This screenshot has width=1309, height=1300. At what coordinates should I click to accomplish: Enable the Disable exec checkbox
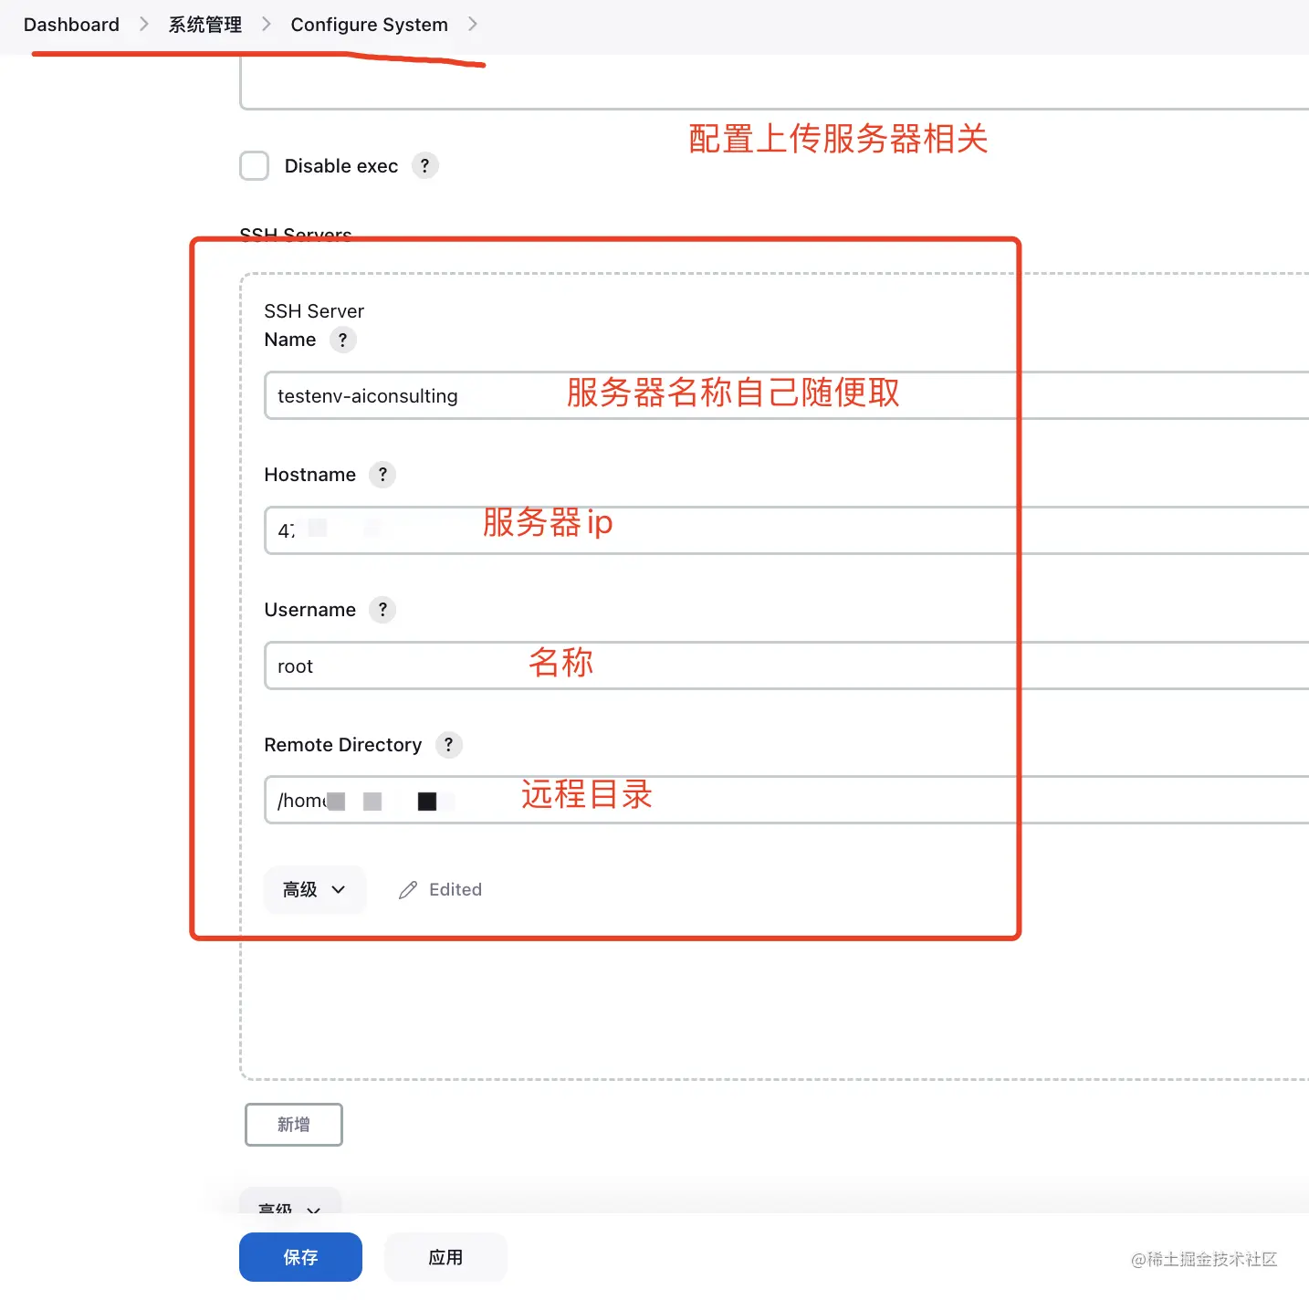[x=254, y=166]
